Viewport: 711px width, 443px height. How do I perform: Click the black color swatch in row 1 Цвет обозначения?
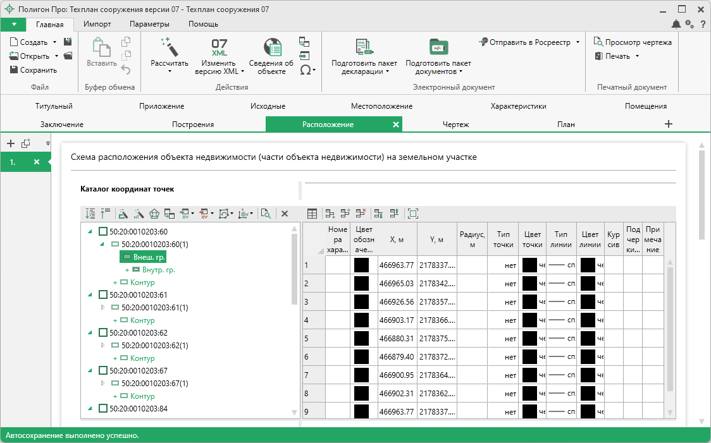[362, 265]
